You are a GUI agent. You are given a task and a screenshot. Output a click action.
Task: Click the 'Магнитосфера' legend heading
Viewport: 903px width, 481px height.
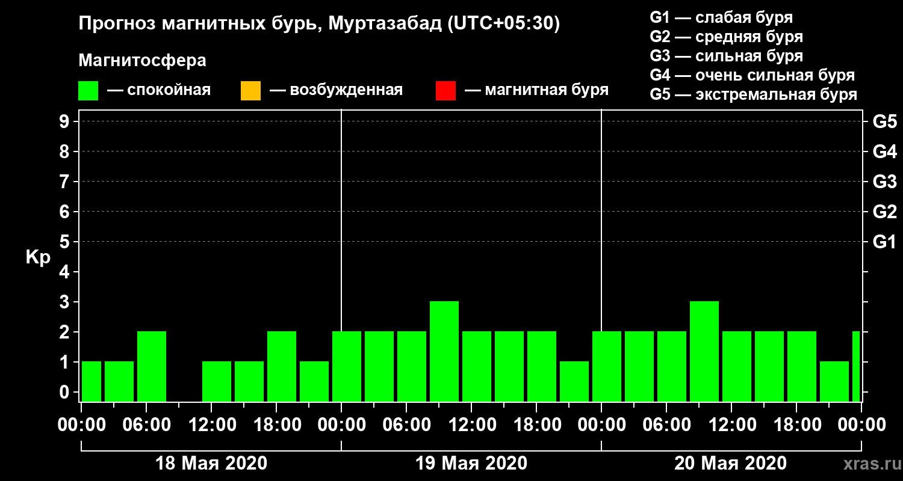coord(142,61)
